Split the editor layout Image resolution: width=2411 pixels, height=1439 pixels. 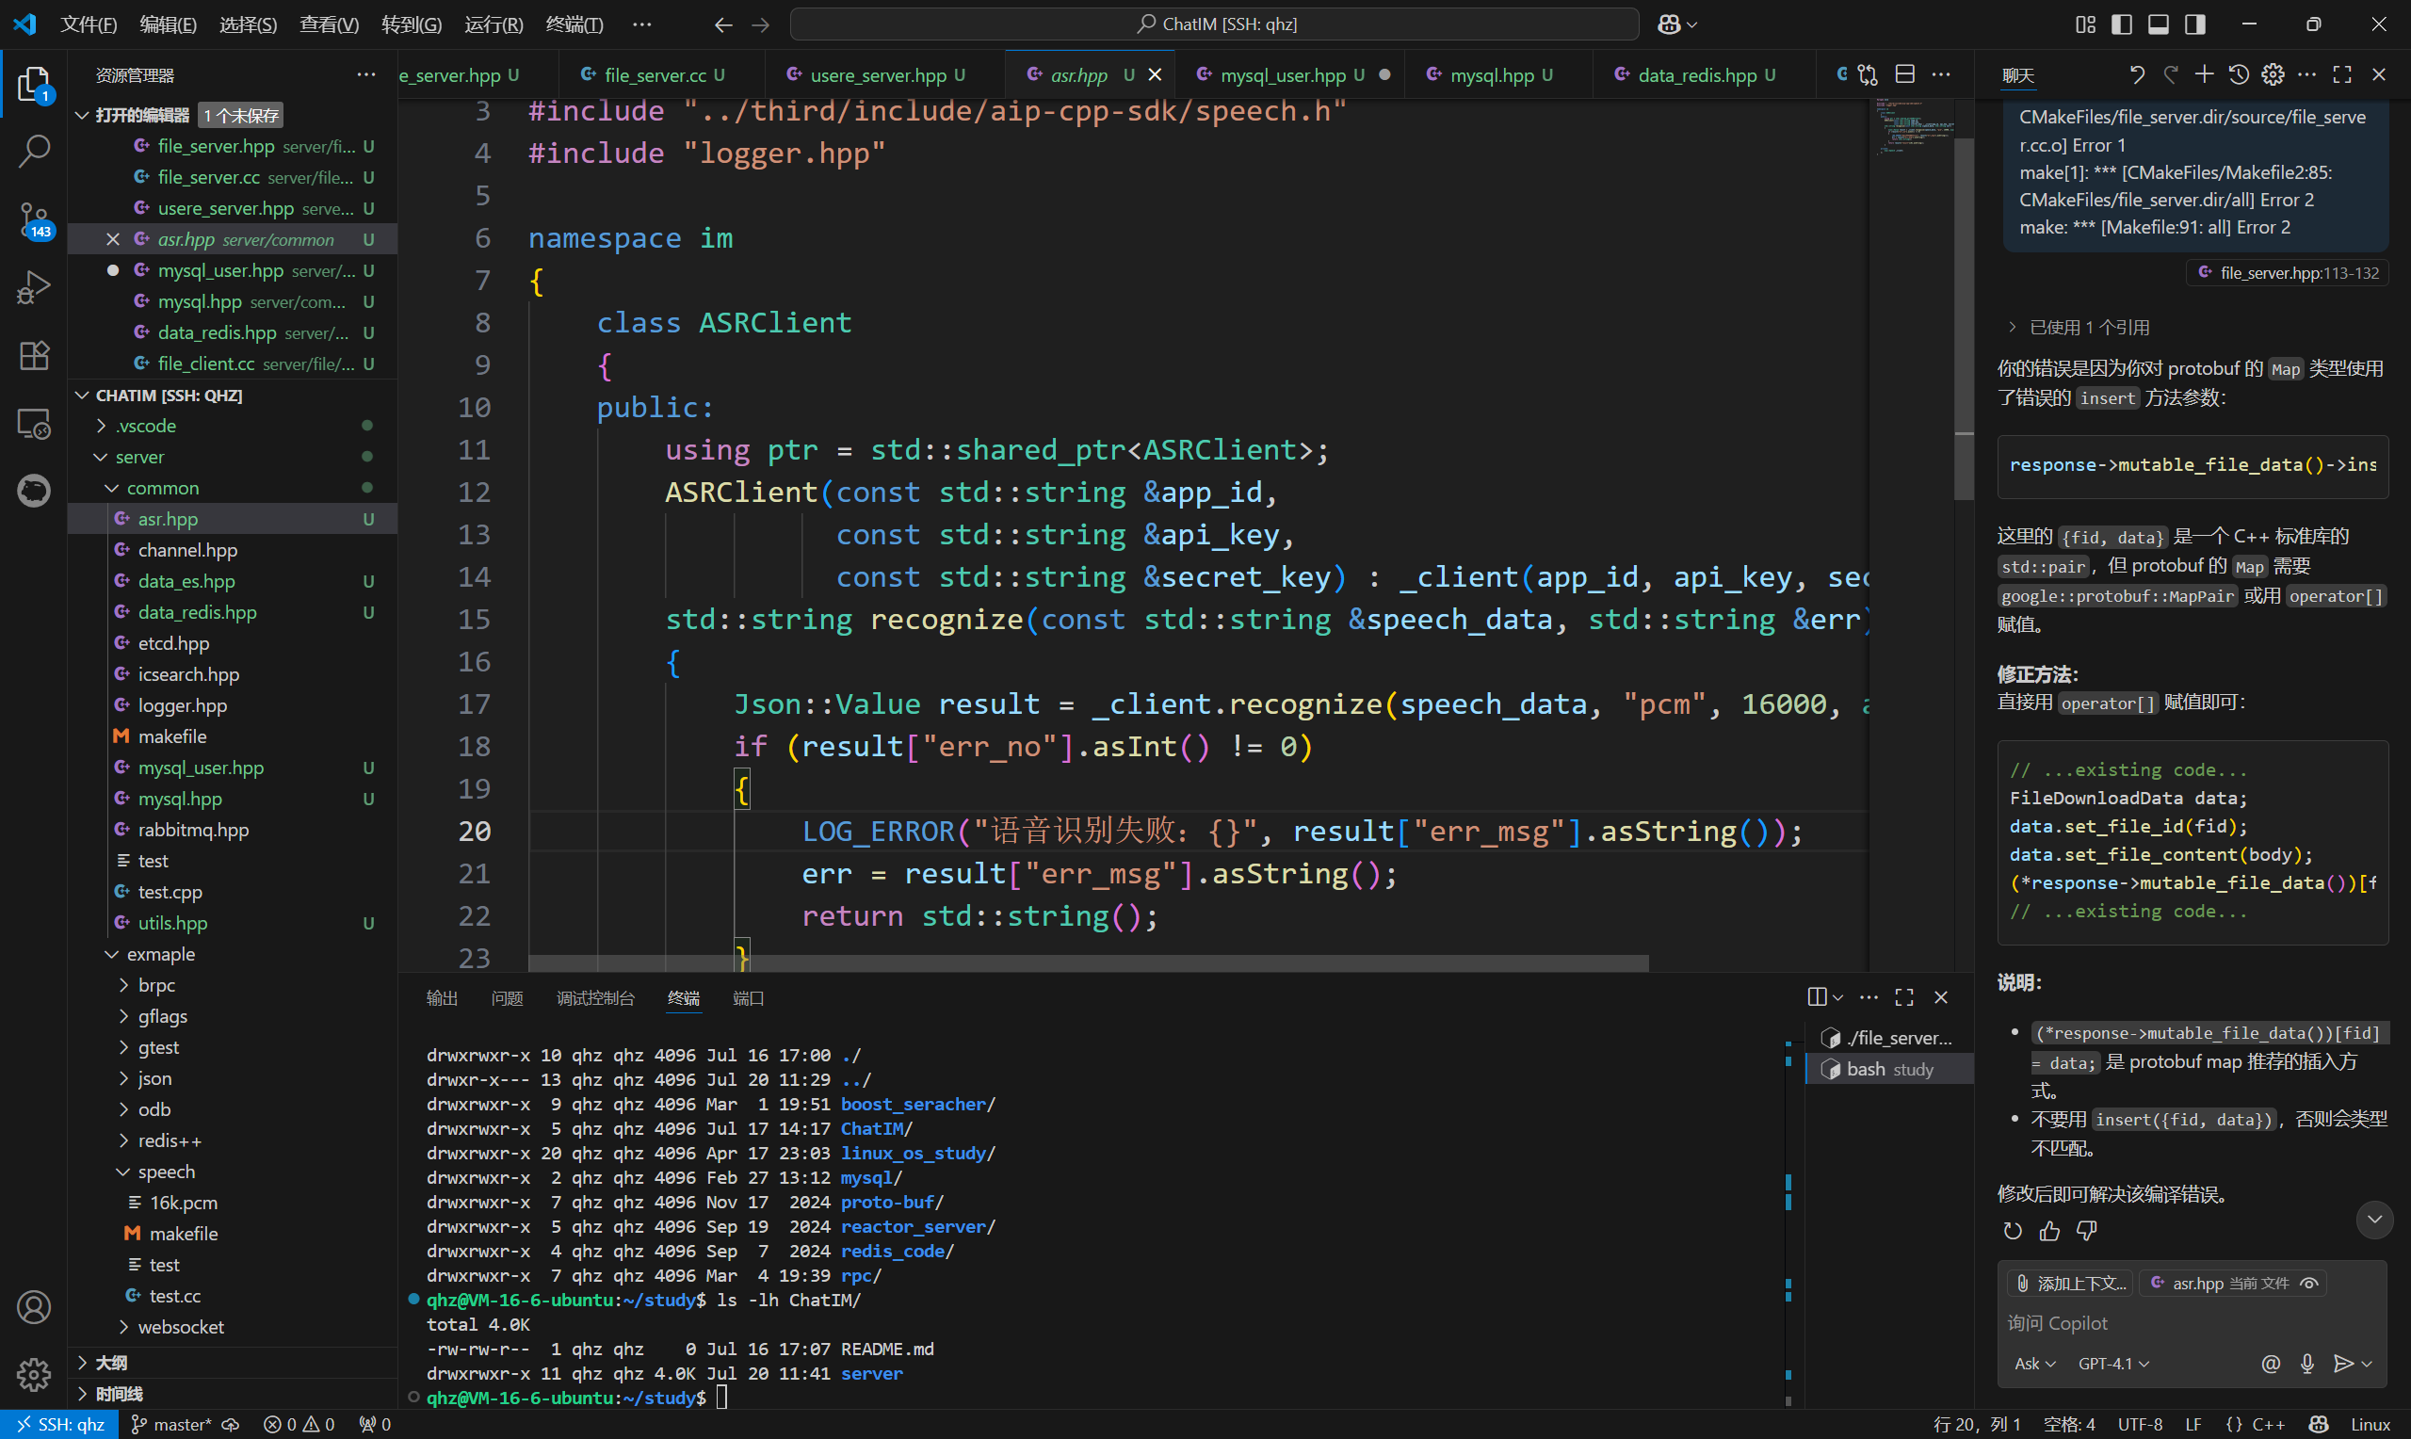point(1905,74)
